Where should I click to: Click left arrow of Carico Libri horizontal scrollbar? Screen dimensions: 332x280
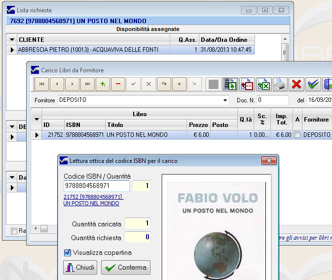pyautogui.click(x=36, y=228)
